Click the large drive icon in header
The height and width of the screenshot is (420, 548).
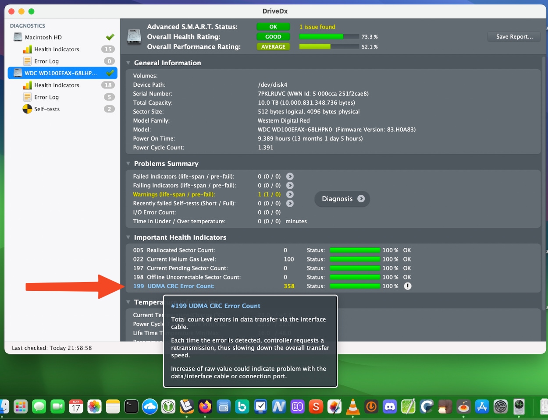[134, 37]
